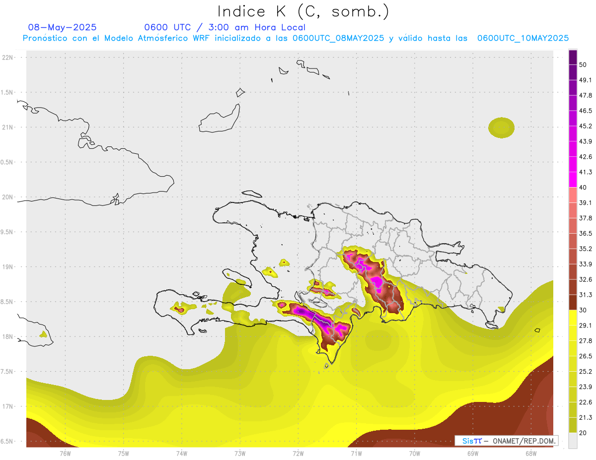Image resolution: width=596 pixels, height=460 pixels.
Task: Click the '26.5' value on color scale
Action: click(x=586, y=356)
